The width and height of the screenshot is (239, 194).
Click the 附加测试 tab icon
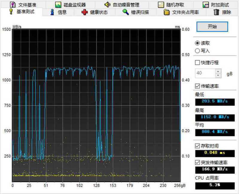click(x=205, y=5)
